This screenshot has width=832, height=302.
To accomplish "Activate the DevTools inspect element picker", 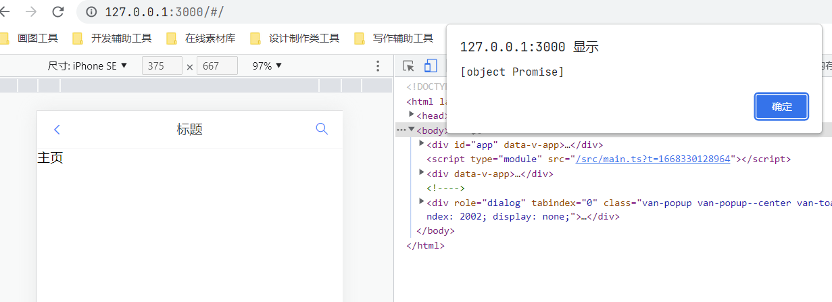I will 408,66.
